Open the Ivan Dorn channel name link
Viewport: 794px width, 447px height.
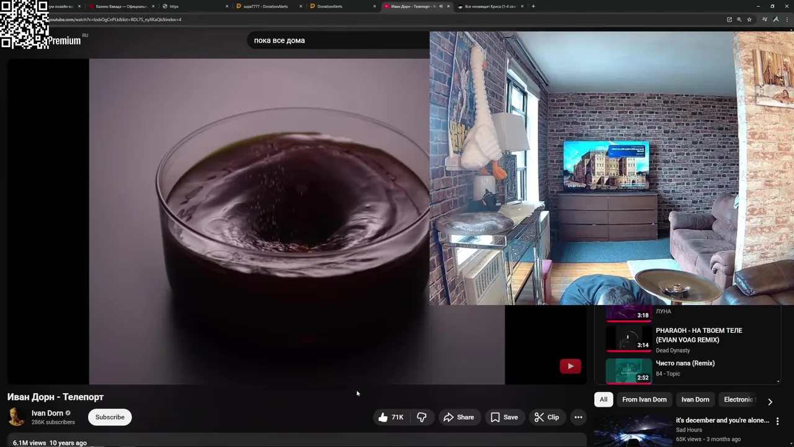47,413
